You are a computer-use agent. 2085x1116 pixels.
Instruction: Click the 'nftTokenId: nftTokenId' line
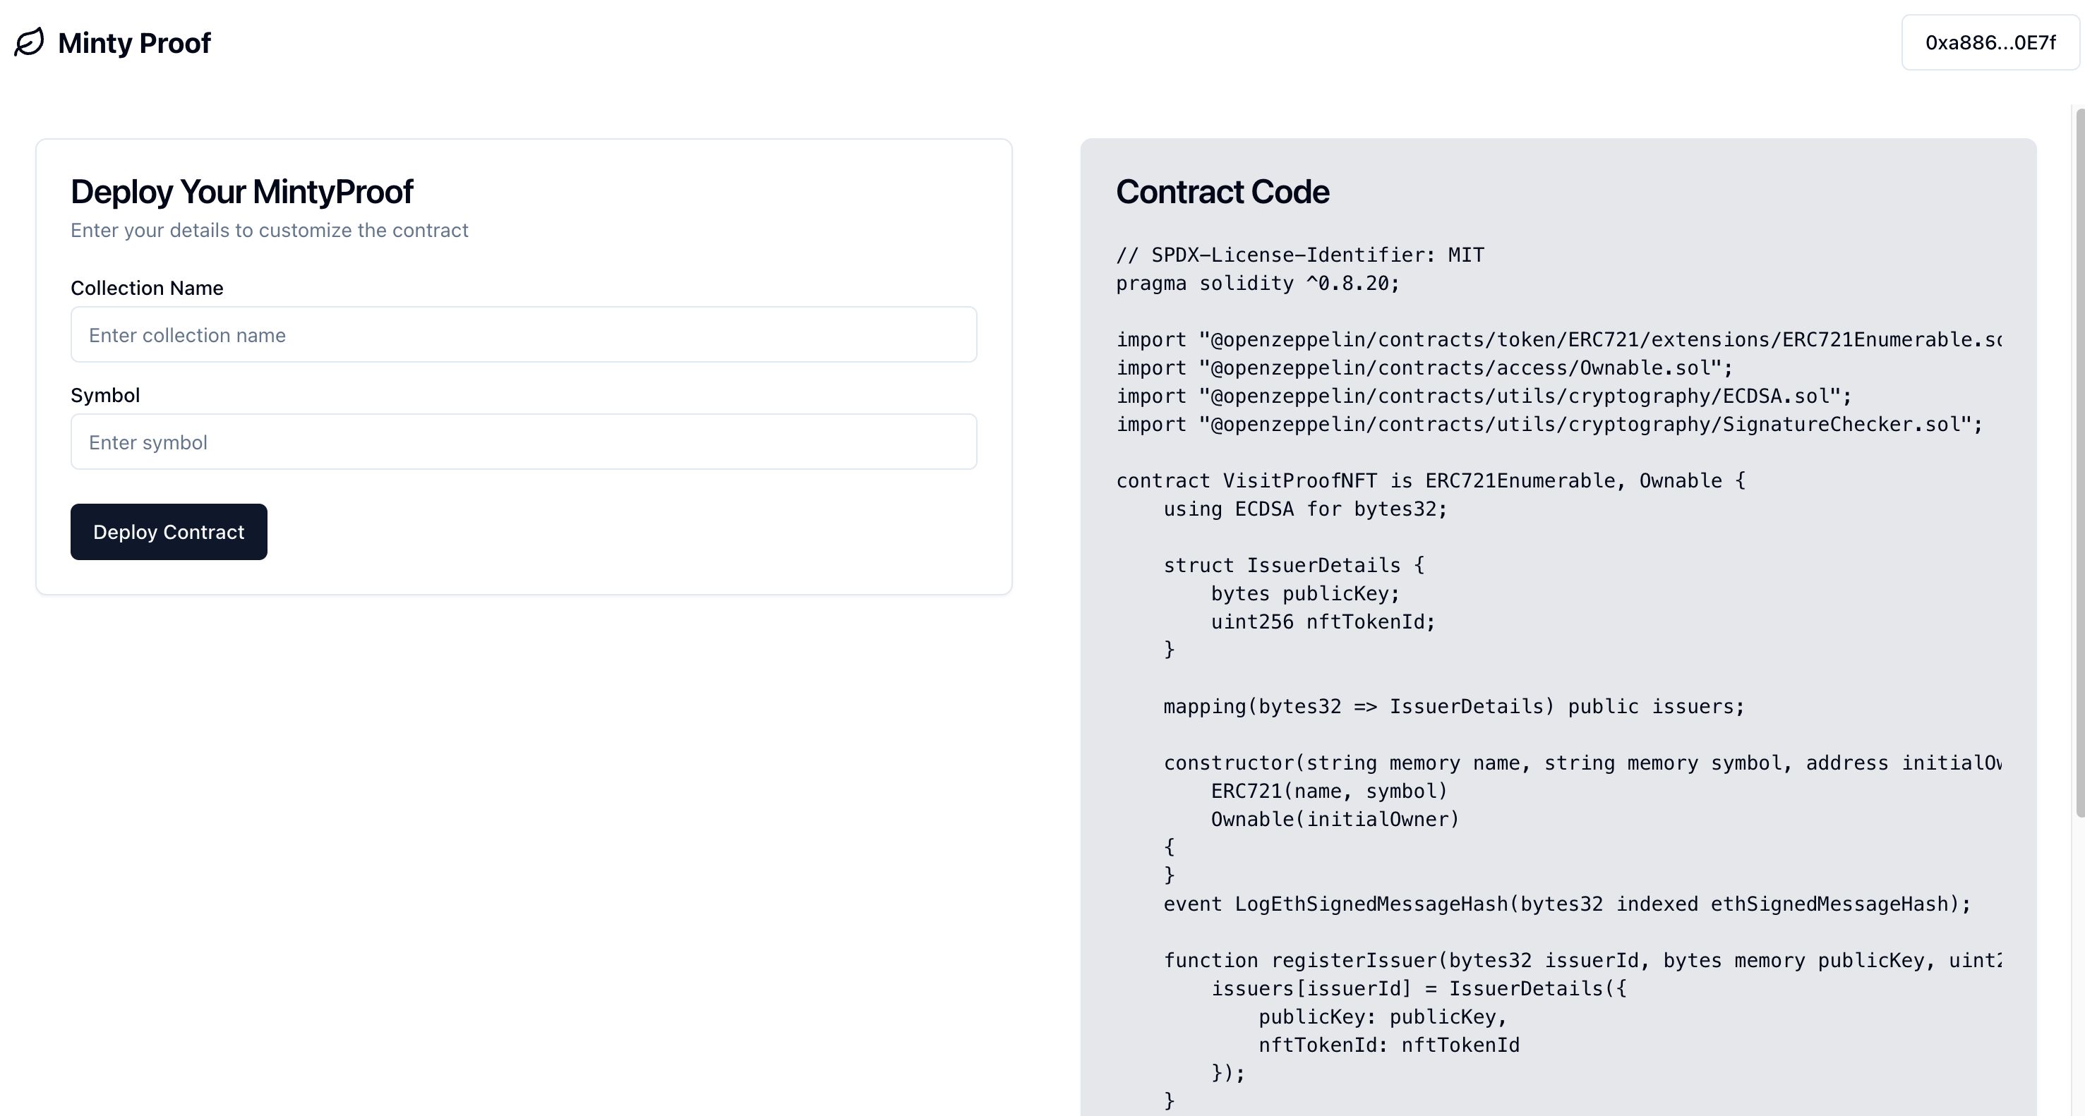[1389, 1045]
